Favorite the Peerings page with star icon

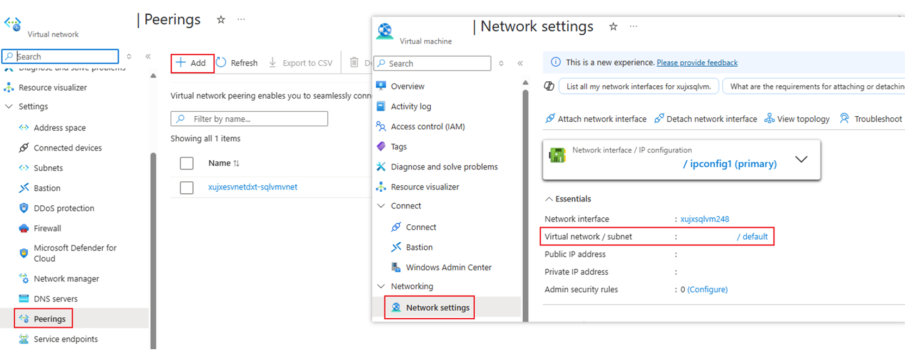point(221,20)
